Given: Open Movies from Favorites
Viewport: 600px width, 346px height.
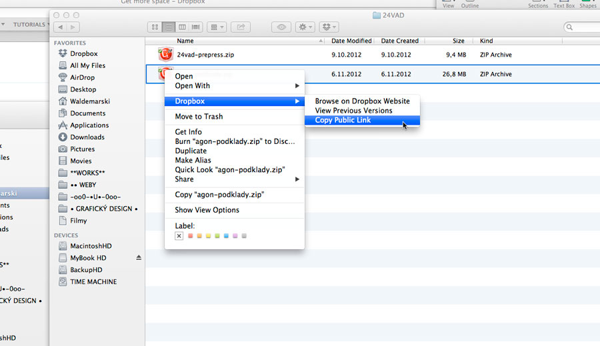Looking at the screenshot, I should pyautogui.click(x=81, y=161).
